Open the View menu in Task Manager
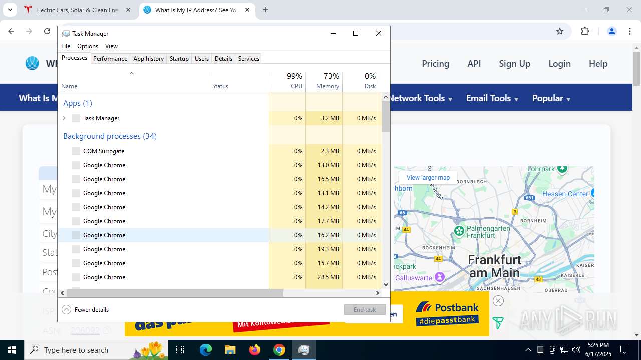 (111, 46)
